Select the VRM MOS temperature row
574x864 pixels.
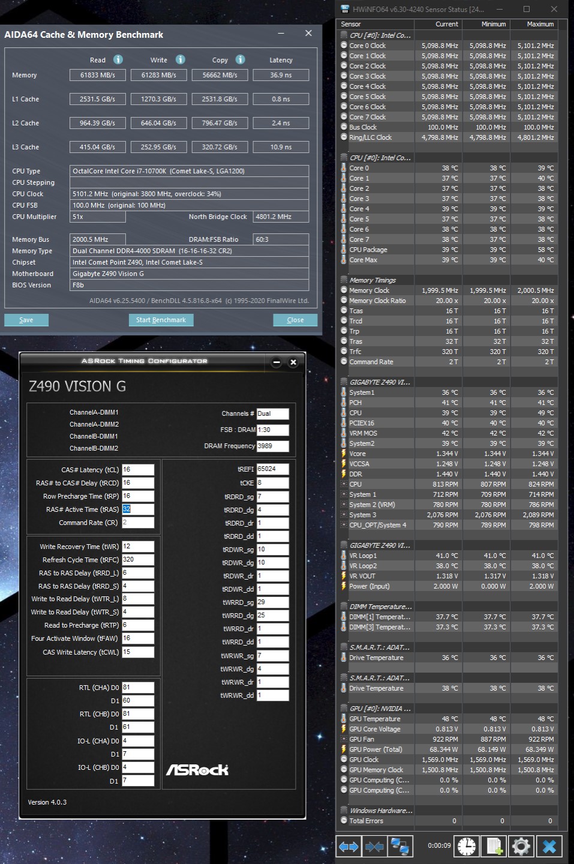[447, 433]
